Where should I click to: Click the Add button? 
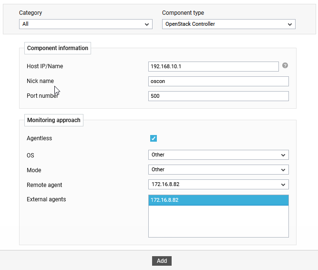(x=162, y=261)
